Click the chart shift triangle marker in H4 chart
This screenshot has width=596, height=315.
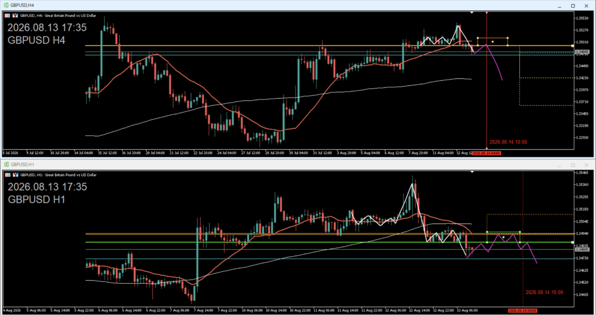coord(472,13)
